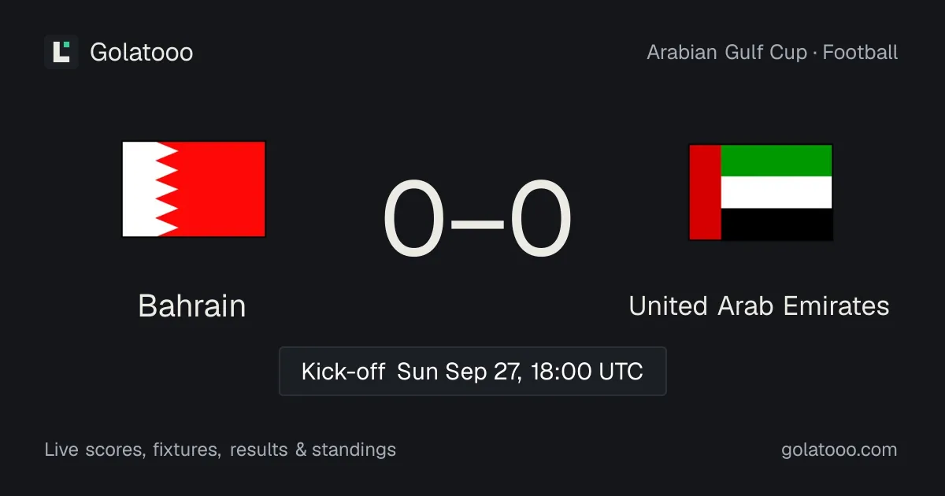The width and height of the screenshot is (945, 496).
Task: Open the Golatooo brand name
Action: pyautogui.click(x=142, y=52)
